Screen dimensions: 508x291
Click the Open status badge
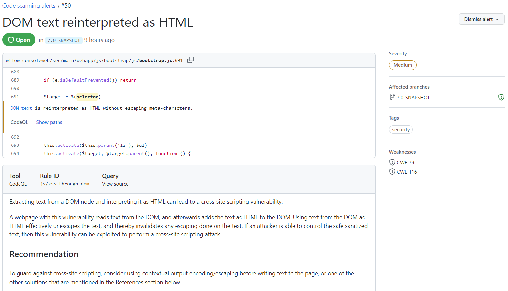tap(19, 40)
